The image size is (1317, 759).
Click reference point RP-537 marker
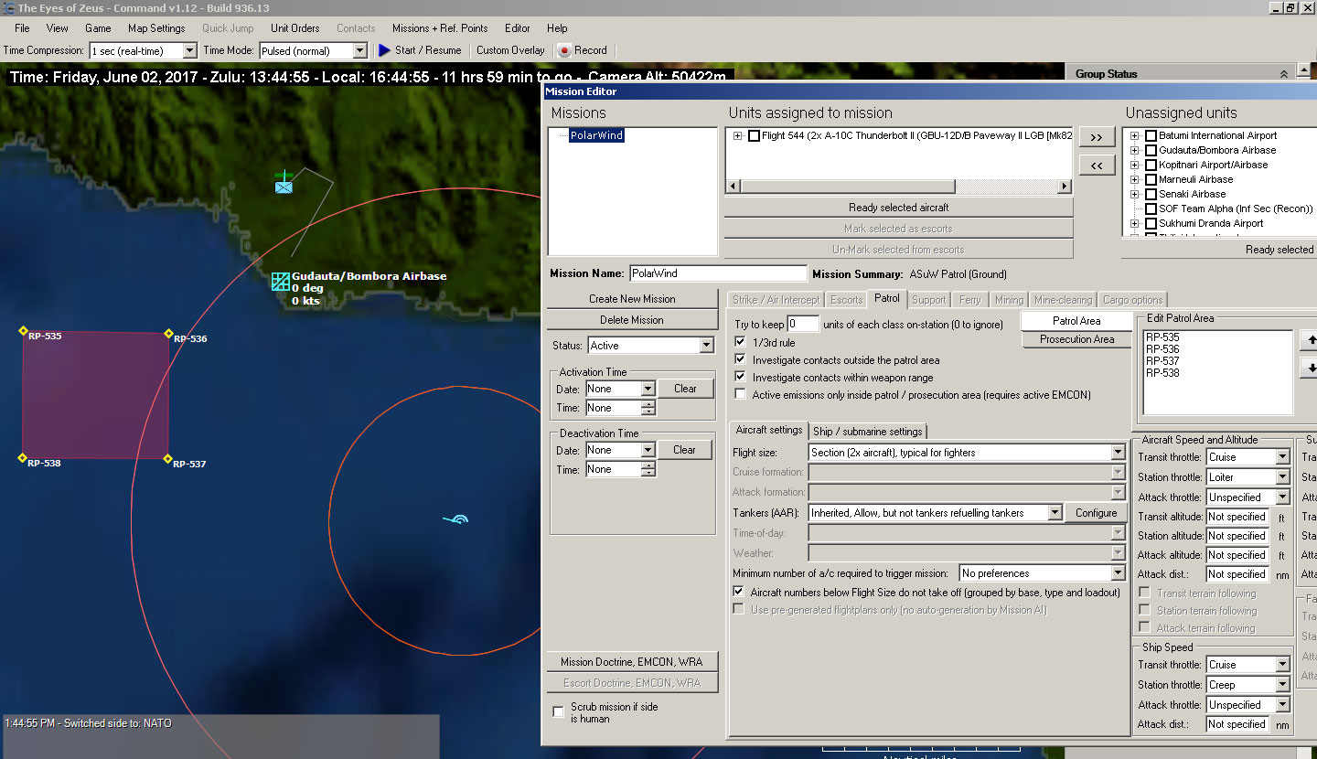(167, 458)
